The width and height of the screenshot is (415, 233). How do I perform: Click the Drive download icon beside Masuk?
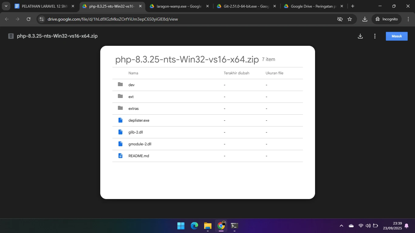[x=360, y=36]
